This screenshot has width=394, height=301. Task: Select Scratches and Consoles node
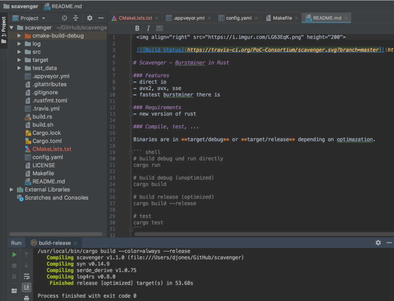point(56,198)
